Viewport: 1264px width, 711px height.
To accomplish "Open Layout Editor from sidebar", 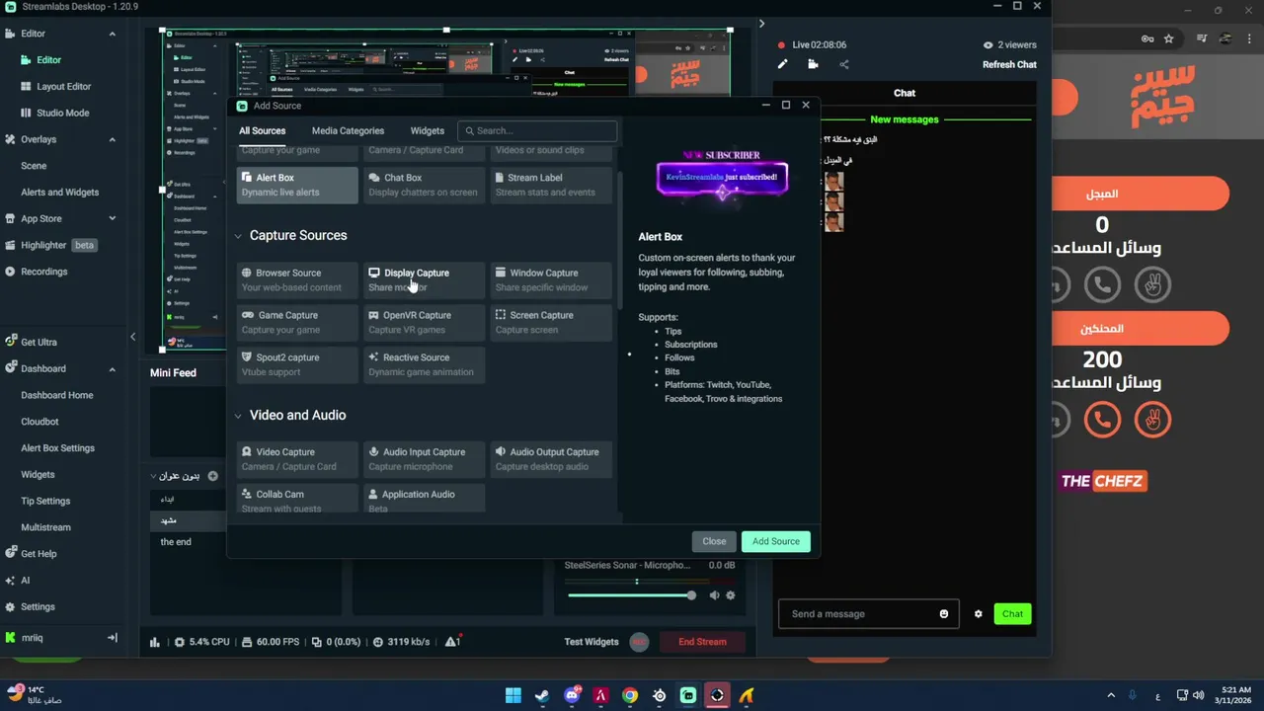I will [x=64, y=87].
